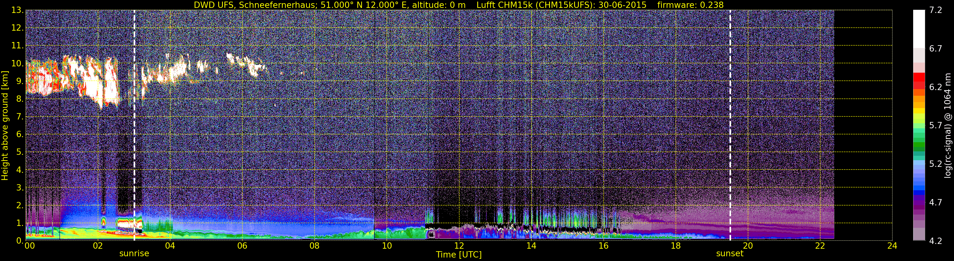The height and width of the screenshot is (261, 954).
Task: Click the x-axis tick label '06'
Action: coord(242,246)
